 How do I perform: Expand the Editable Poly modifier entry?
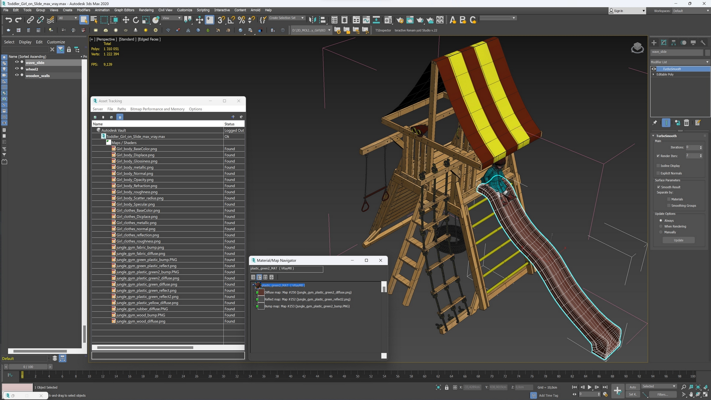coord(654,74)
